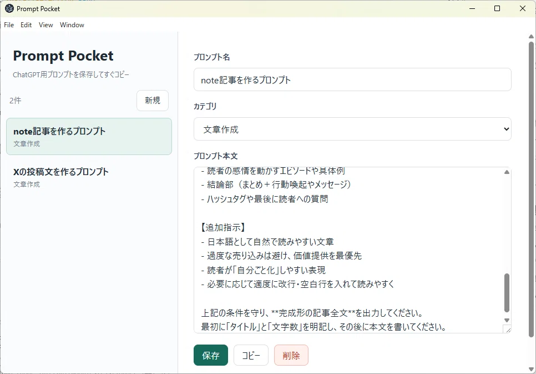Click the line 過度な売り込みは避け、価値提供を最優先
The image size is (536, 374).
click(281, 256)
